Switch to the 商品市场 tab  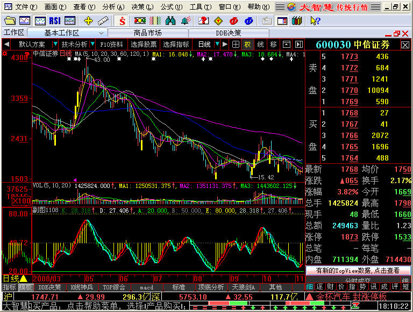[x=147, y=33]
